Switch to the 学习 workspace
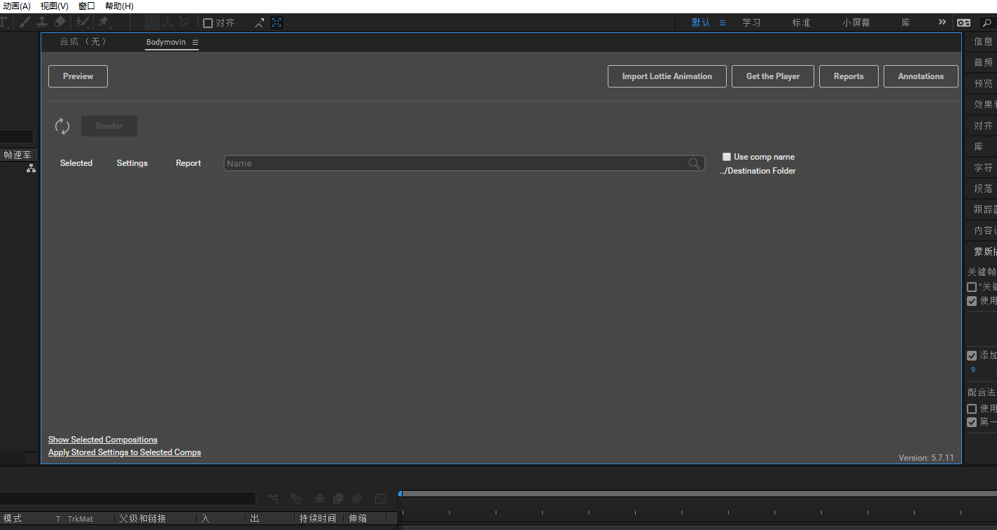This screenshot has height=530, width=997. point(751,22)
